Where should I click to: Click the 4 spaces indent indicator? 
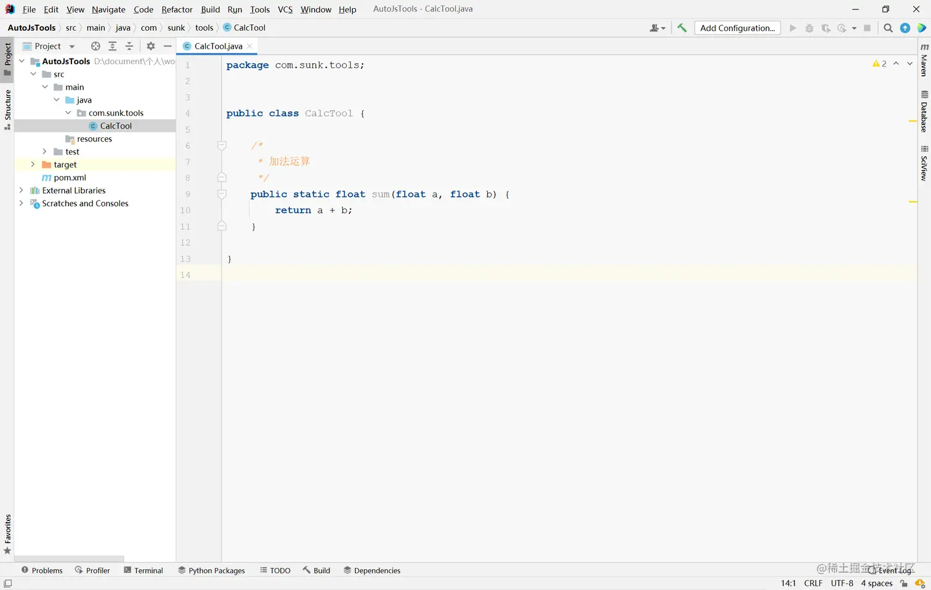pos(876,583)
